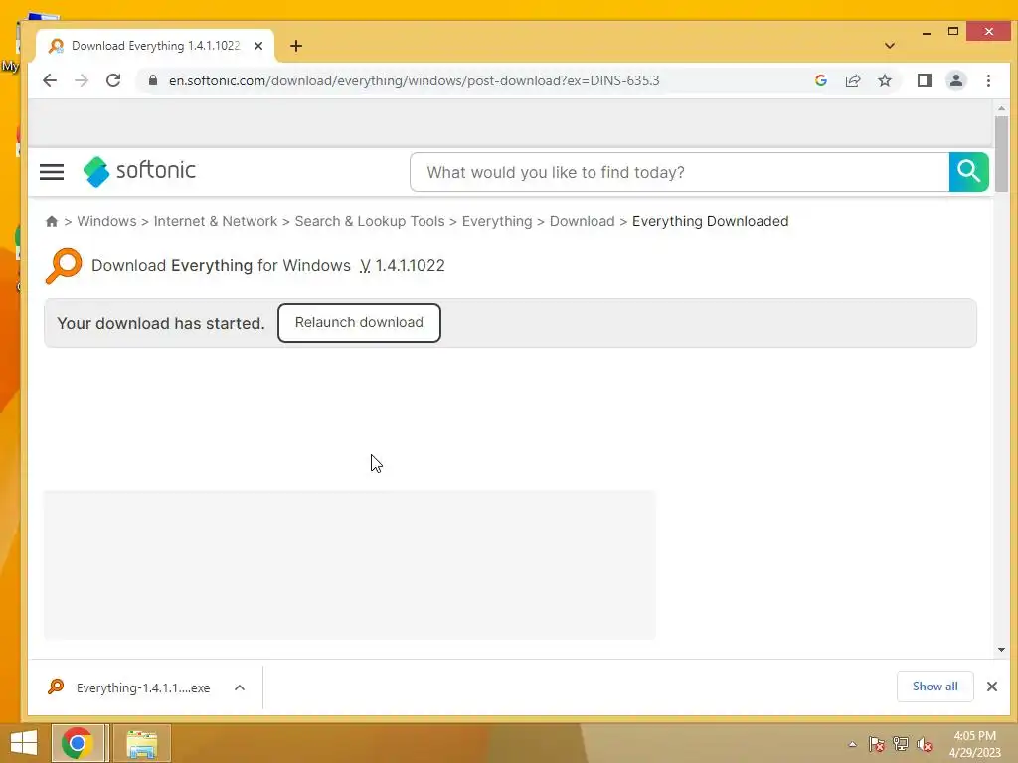Screen dimensions: 1018x763
Task: Close the Download Everything tab
Action: (258, 46)
